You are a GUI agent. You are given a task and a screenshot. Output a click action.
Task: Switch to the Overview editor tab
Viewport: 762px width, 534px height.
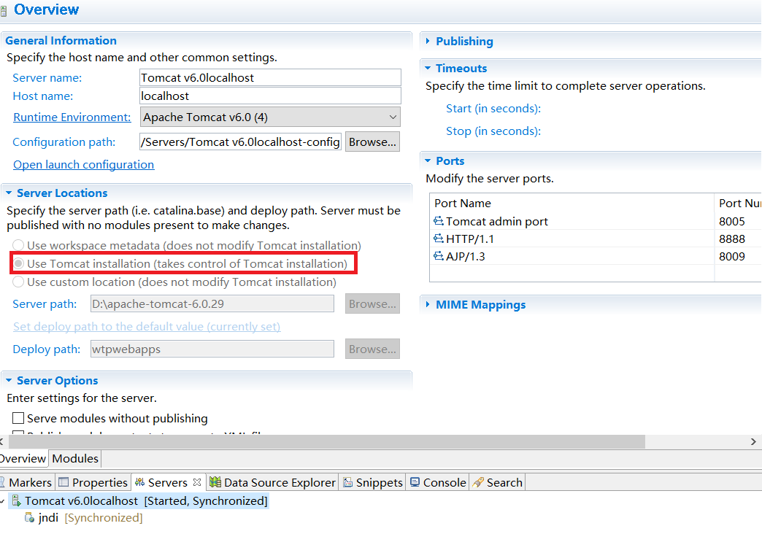23,458
